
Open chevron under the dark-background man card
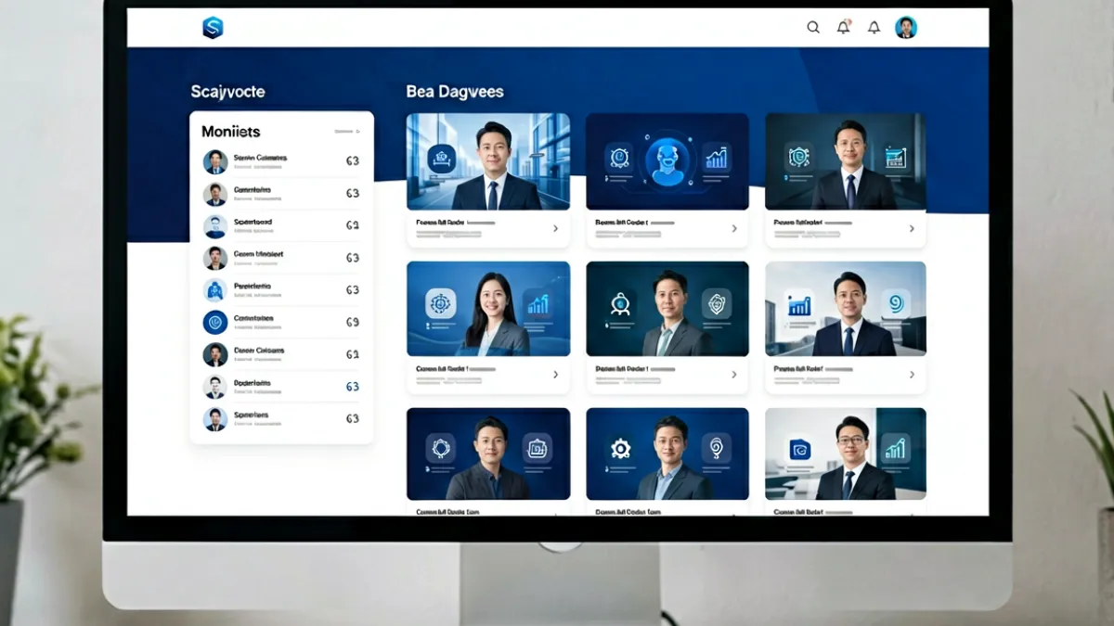click(912, 228)
